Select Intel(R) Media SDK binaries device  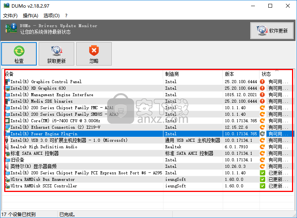pos(41,101)
